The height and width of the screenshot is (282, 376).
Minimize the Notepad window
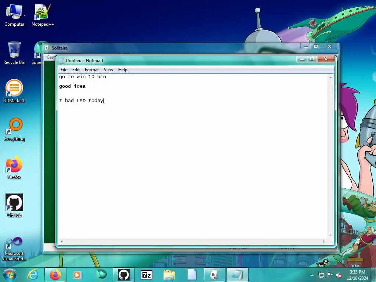(302, 59)
